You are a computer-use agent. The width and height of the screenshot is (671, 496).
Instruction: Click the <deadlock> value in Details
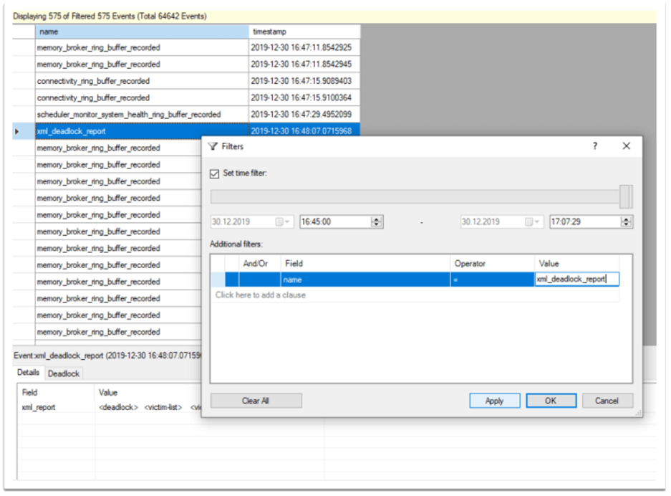[x=118, y=407]
